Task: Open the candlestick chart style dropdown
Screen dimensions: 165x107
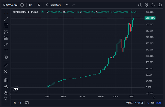Action: (39, 5)
